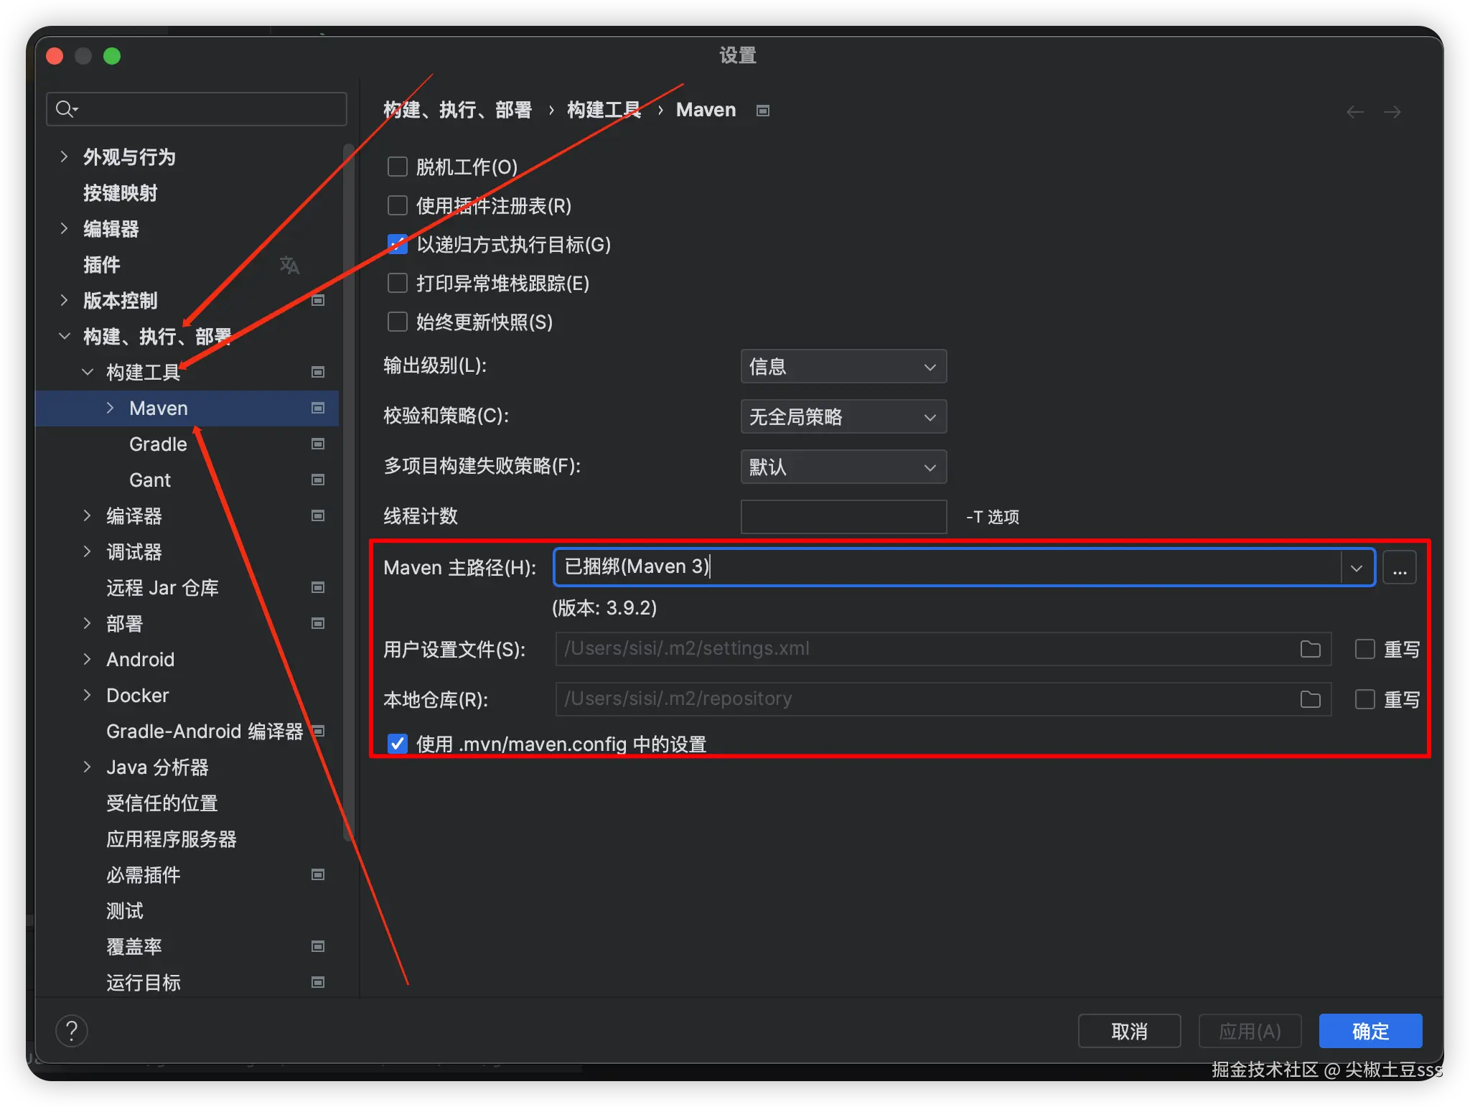The width and height of the screenshot is (1470, 1107).
Task: Enable the 脱机工作(O) checkbox
Action: pos(398,167)
